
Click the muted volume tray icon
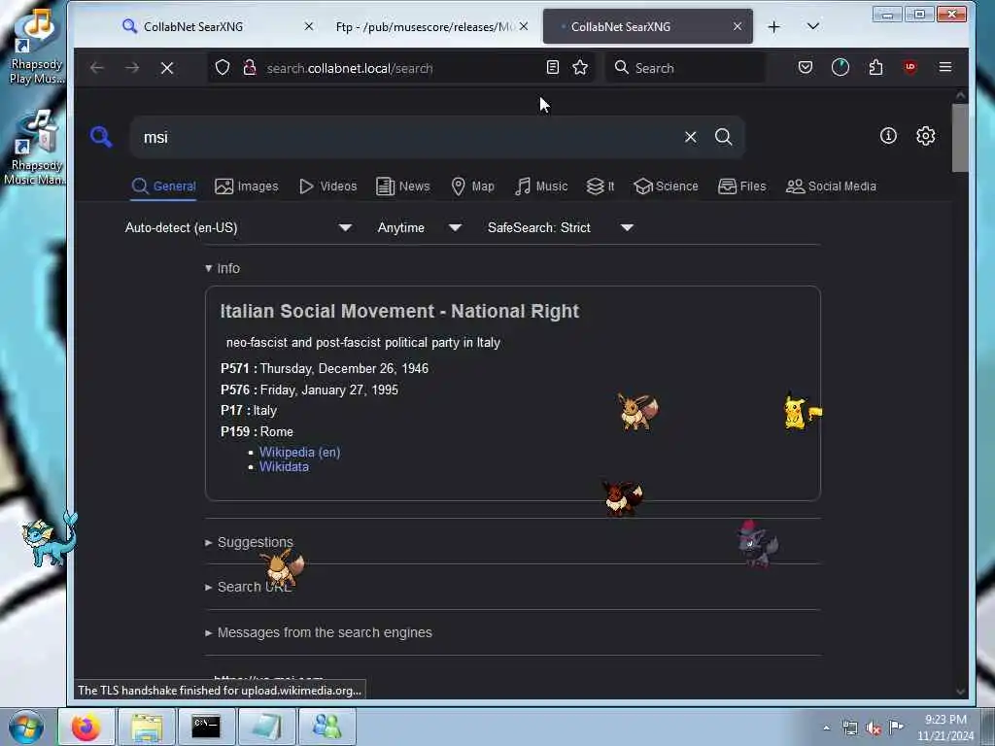pos(874,728)
